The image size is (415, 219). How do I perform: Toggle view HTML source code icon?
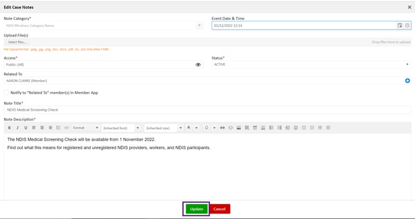[x=66, y=128]
